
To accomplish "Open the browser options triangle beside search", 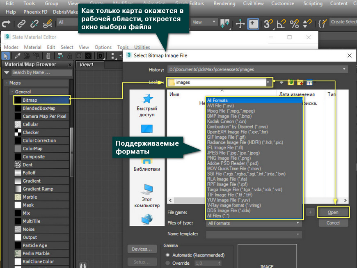I will point(7,72).
